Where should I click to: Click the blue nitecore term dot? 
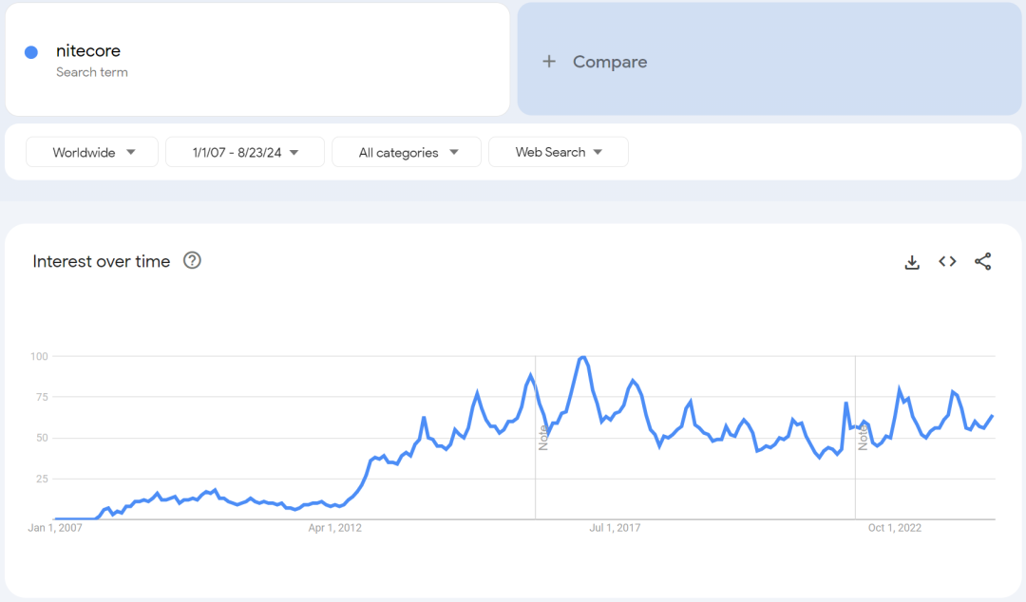[x=31, y=52]
